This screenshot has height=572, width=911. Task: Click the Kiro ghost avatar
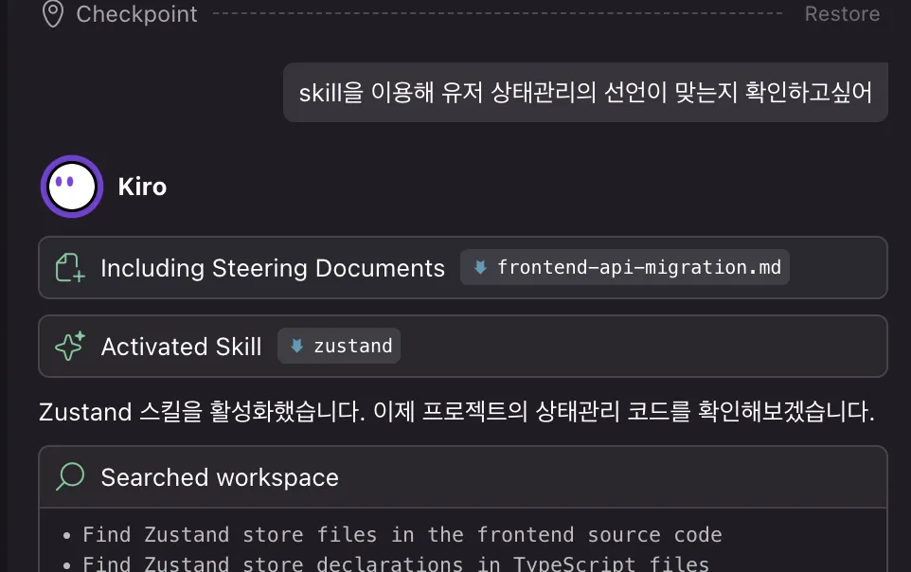pyautogui.click(x=72, y=187)
